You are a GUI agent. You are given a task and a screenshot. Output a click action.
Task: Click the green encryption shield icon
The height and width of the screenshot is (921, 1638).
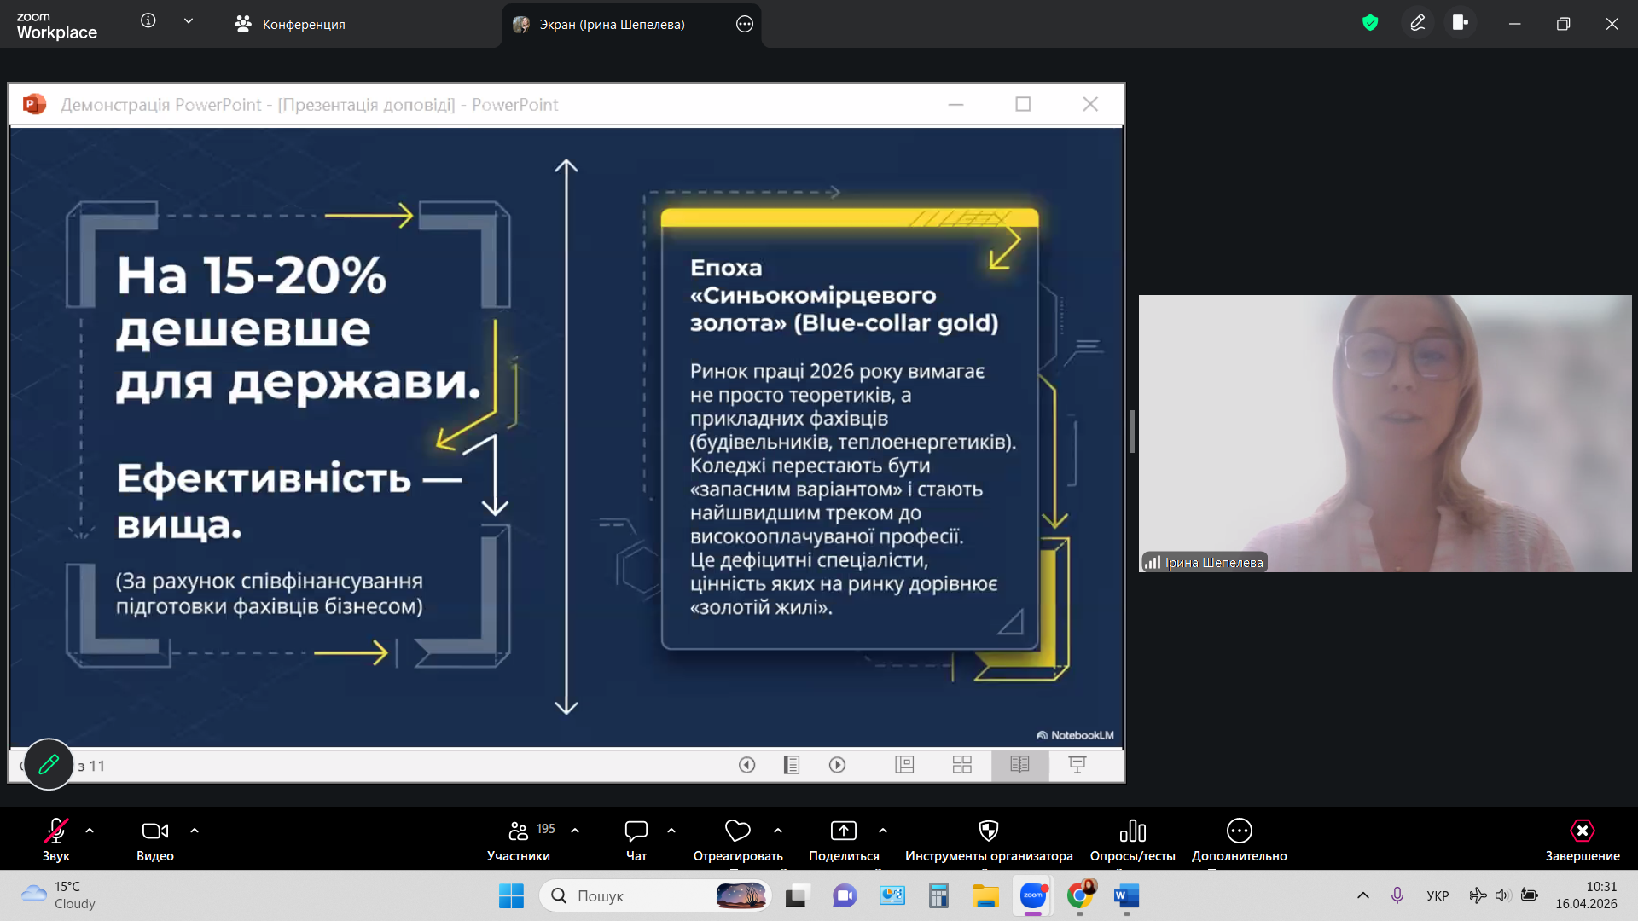[x=1370, y=23]
